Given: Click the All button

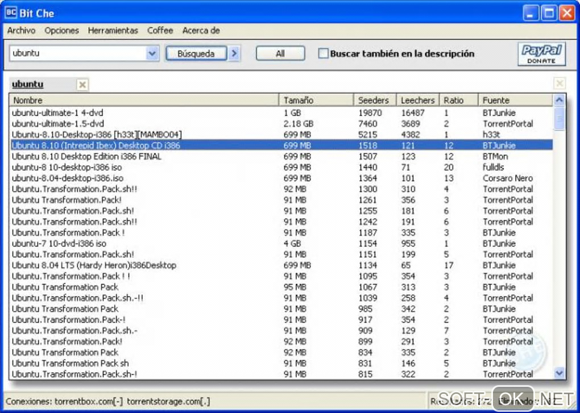Looking at the screenshot, I should 280,53.
